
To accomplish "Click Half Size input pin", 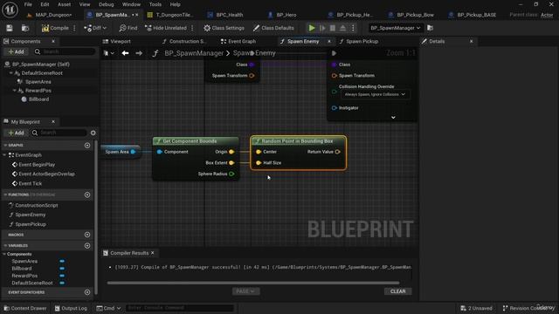I will click(259, 163).
